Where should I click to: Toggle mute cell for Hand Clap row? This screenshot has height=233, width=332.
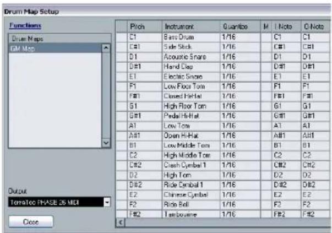point(266,67)
